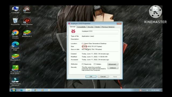Click the 'Application (.exe)' file type text
This screenshot has height=97, width=172.
(88, 36)
